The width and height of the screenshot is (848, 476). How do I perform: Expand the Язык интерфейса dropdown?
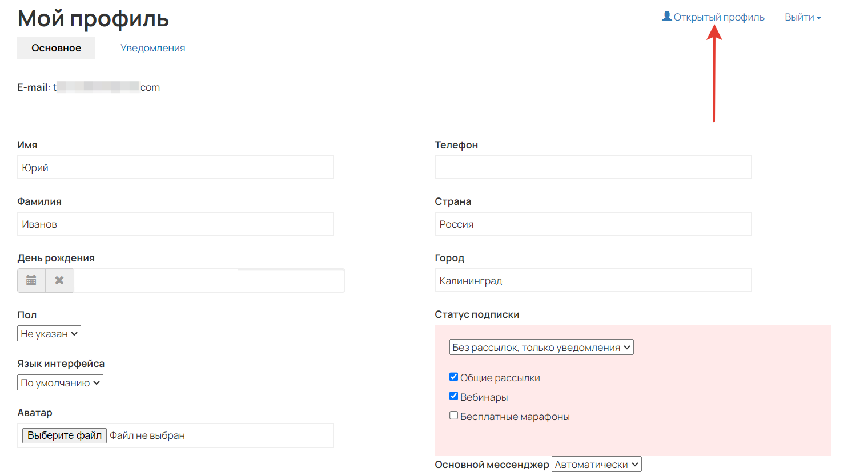60,383
